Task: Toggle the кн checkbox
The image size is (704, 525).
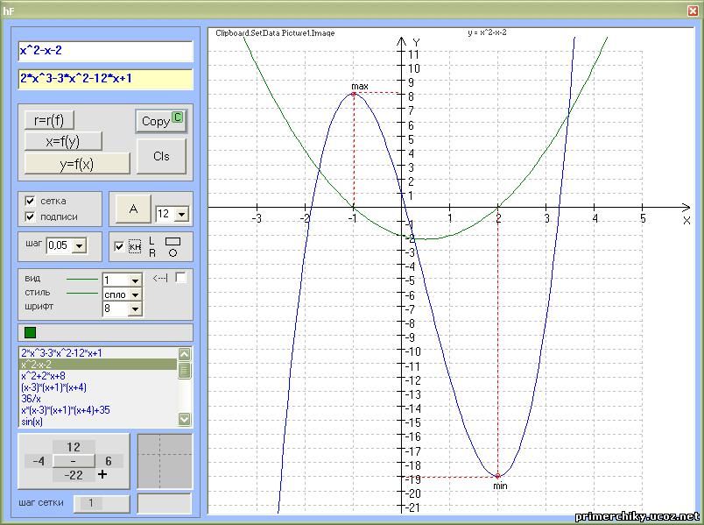Action: (120, 246)
